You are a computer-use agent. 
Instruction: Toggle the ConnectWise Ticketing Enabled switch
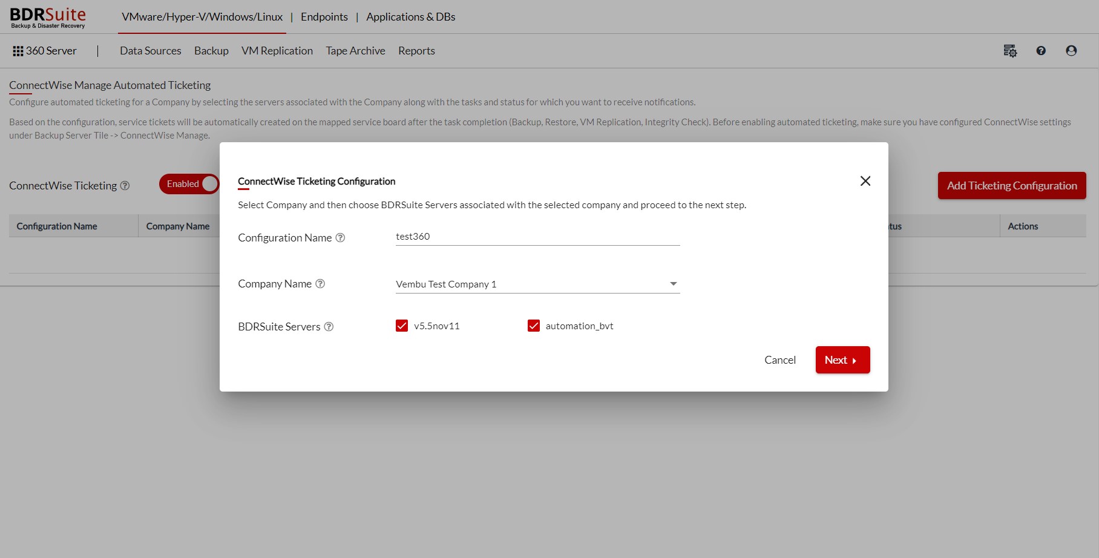[189, 184]
